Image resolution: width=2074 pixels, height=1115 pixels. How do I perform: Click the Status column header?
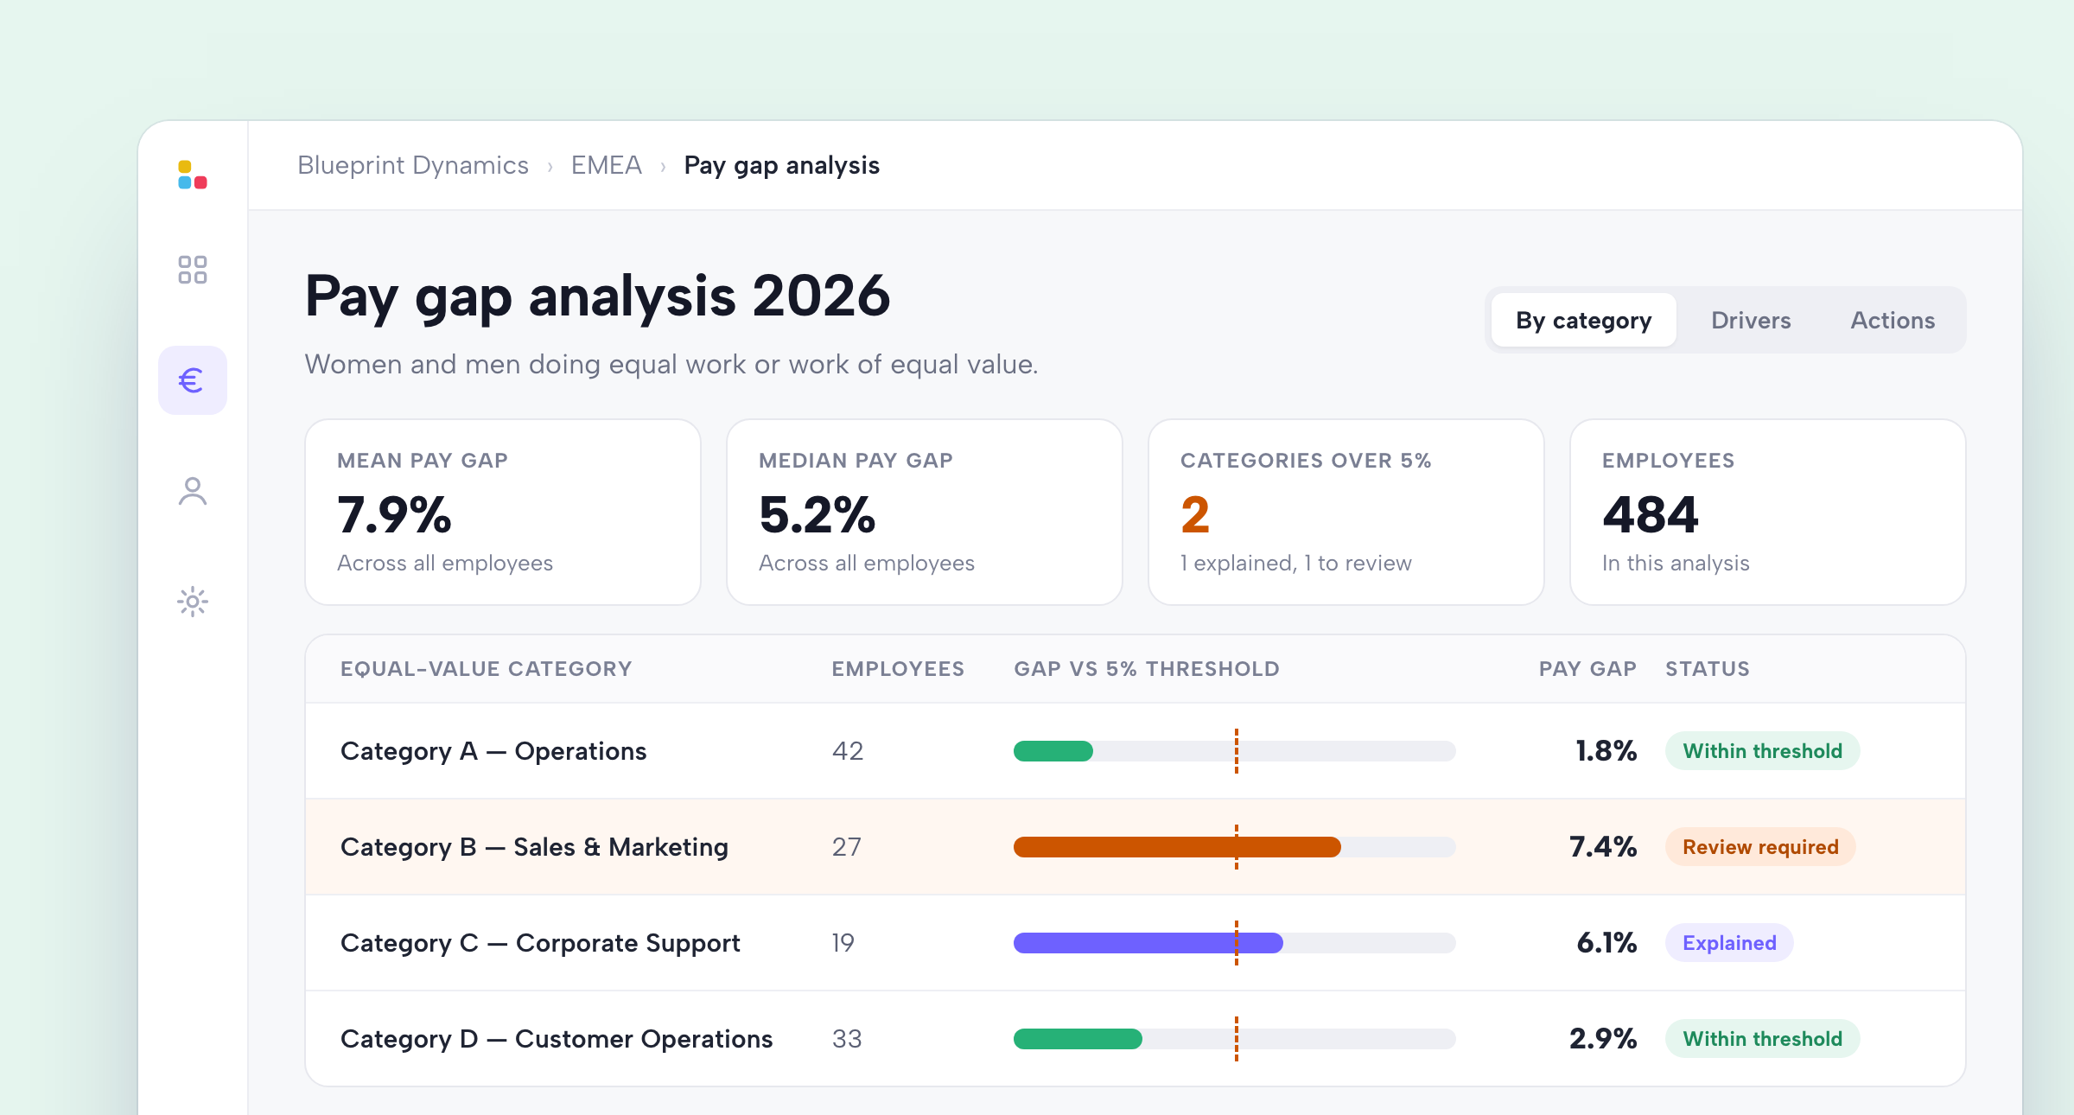(1708, 669)
